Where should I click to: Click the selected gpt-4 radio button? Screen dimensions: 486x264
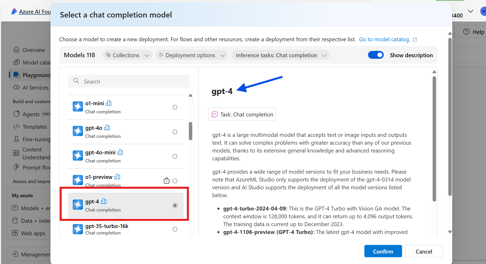pos(175,206)
